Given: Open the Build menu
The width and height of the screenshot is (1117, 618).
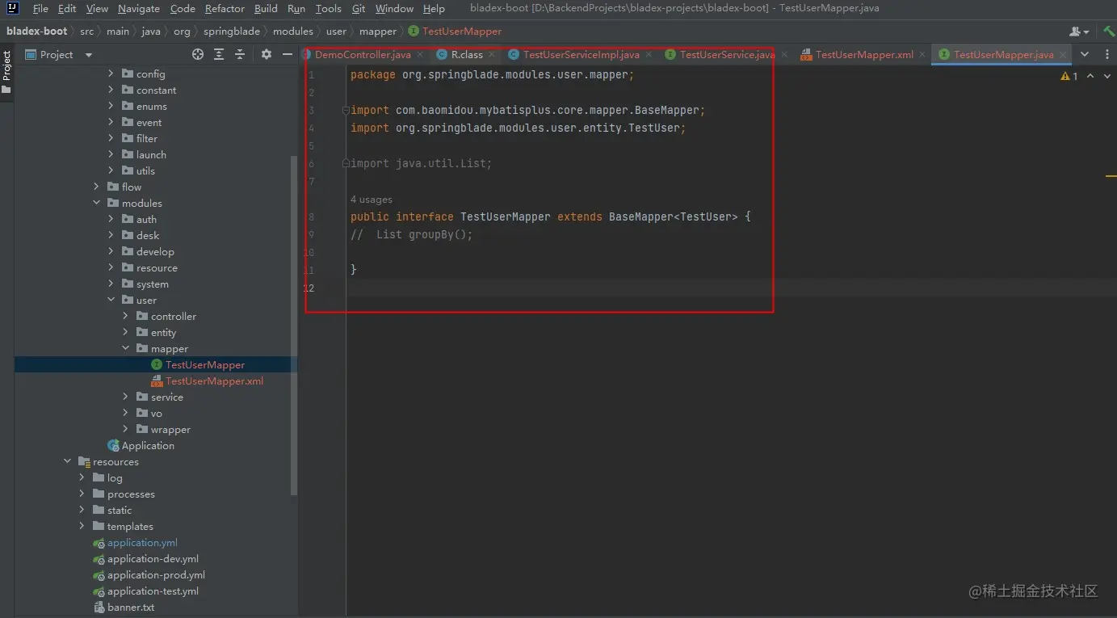Looking at the screenshot, I should (x=266, y=8).
